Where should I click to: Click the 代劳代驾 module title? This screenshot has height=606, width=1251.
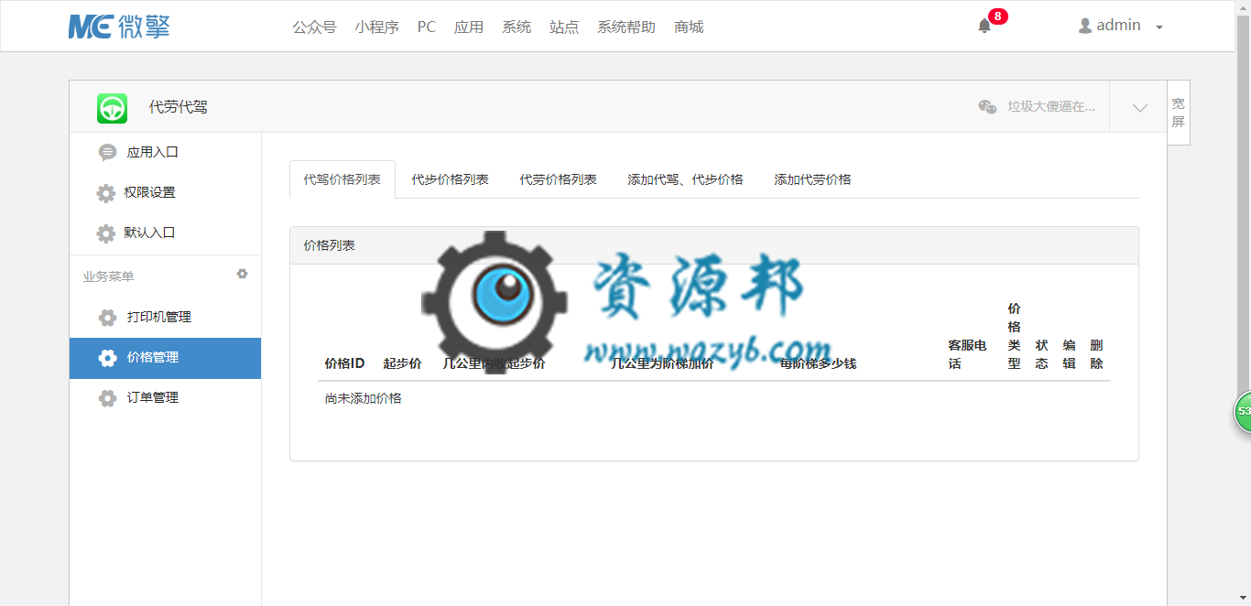(179, 107)
